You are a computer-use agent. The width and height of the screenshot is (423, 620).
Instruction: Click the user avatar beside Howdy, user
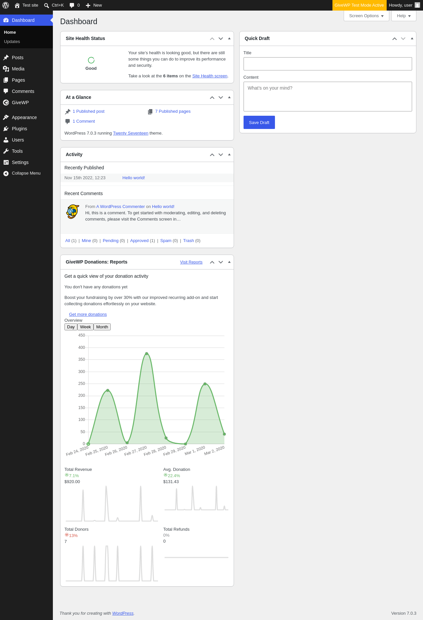[417, 5]
